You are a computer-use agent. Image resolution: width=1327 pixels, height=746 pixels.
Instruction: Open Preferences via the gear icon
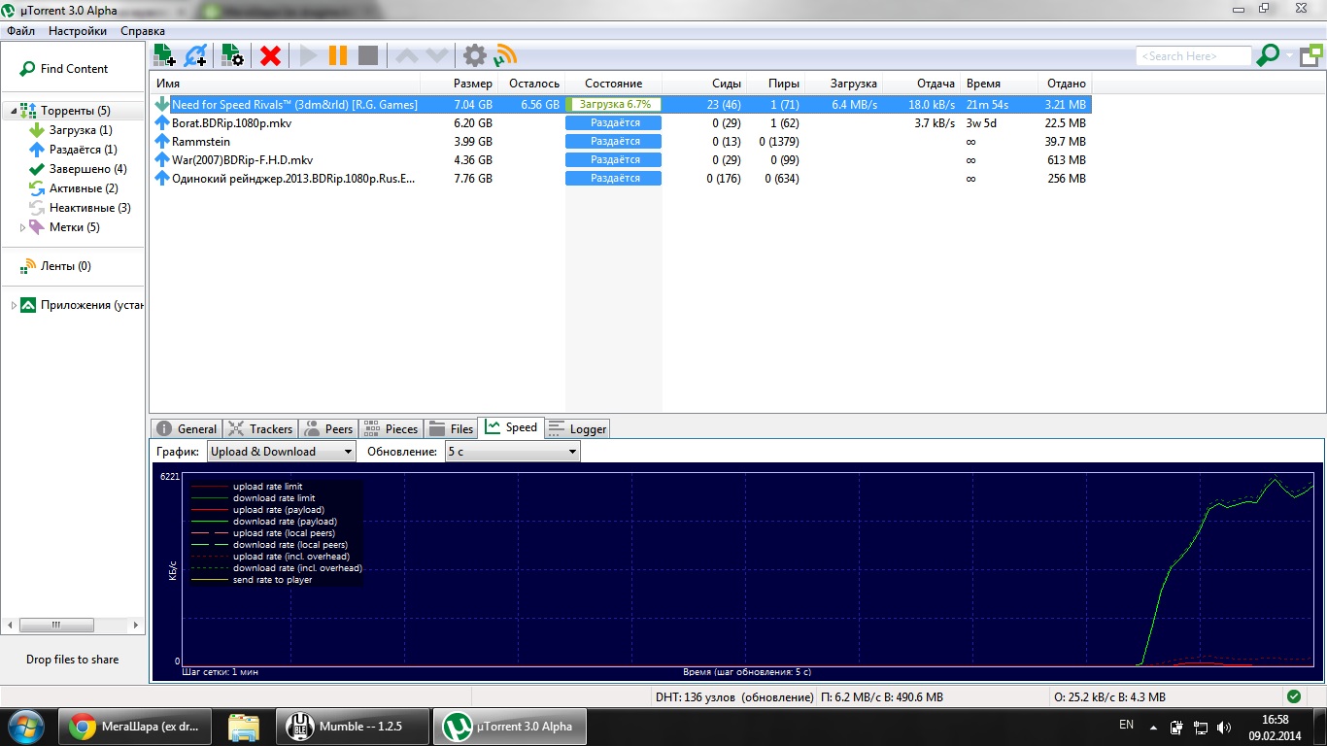coord(474,55)
